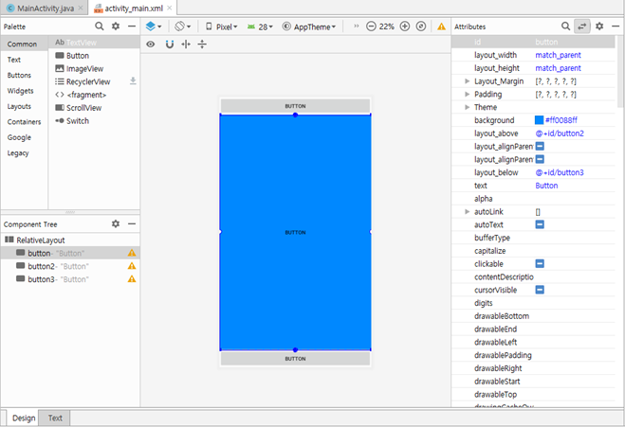The width and height of the screenshot is (625, 427).
Task: Search attributes with magnifier icon
Action: pos(565,27)
